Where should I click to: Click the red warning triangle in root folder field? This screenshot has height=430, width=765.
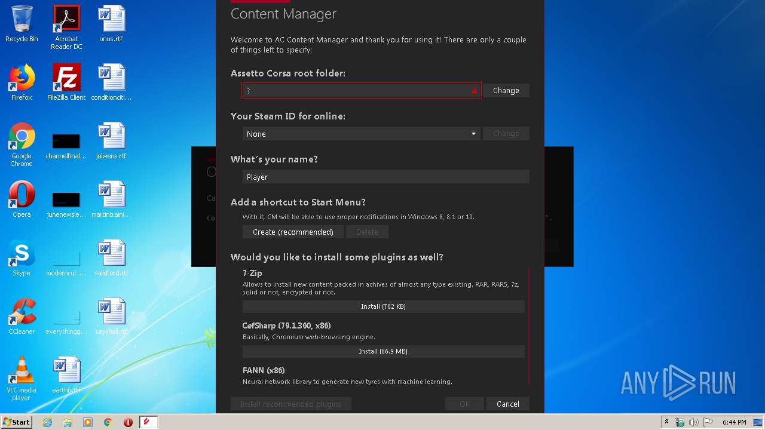coord(475,91)
